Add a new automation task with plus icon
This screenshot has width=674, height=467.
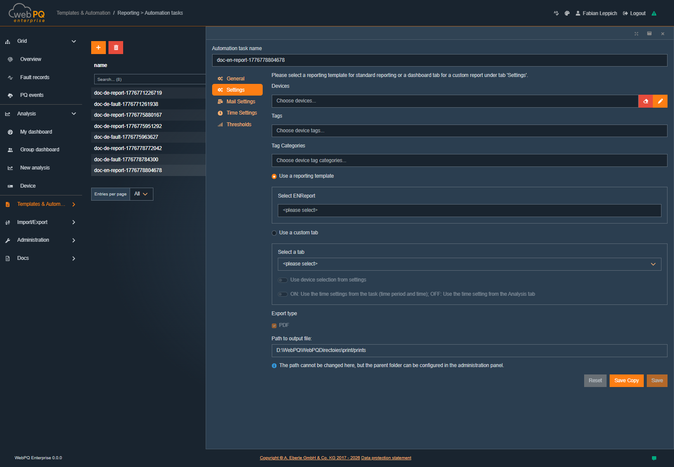(x=98, y=48)
